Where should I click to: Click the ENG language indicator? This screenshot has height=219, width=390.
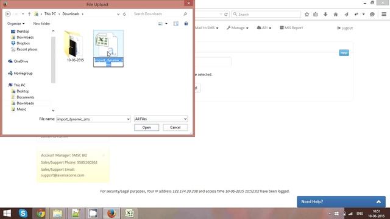point(360,214)
